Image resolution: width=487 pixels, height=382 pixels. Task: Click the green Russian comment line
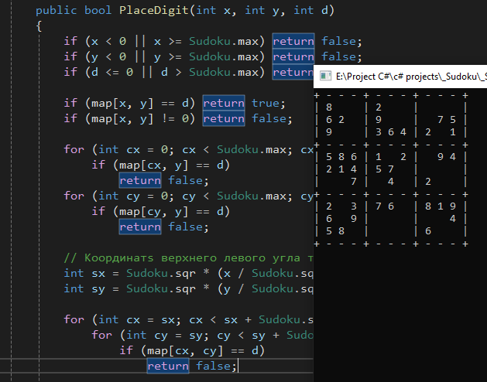coord(188,258)
